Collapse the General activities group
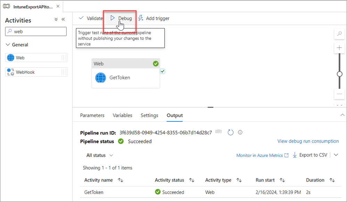Screen dimensions: 347x202 [8, 45]
